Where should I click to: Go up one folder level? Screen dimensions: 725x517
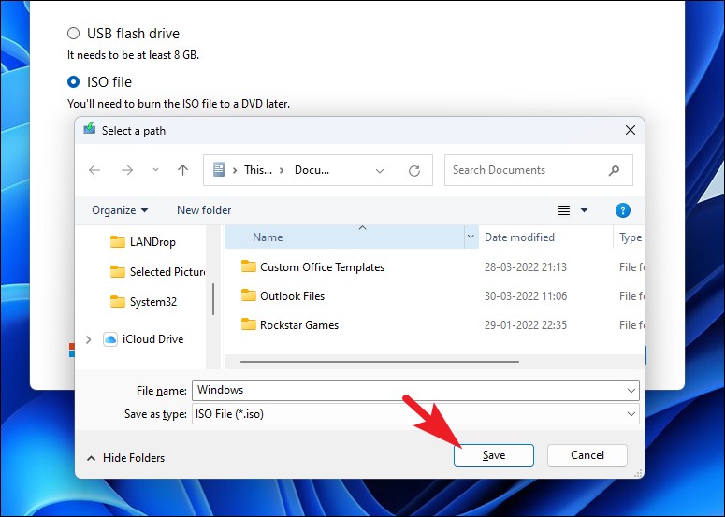pyautogui.click(x=182, y=170)
